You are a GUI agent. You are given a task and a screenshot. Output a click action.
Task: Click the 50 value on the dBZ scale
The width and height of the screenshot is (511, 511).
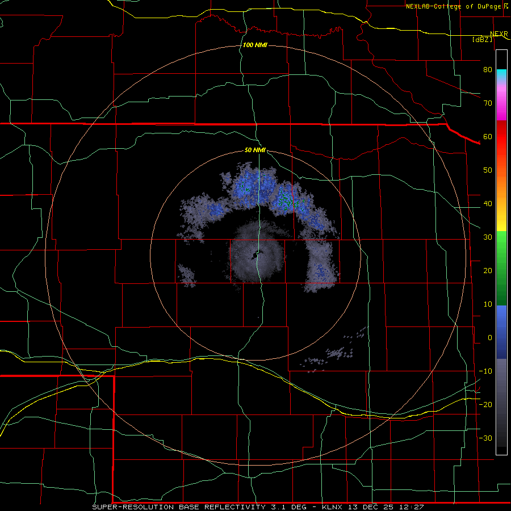488,170
